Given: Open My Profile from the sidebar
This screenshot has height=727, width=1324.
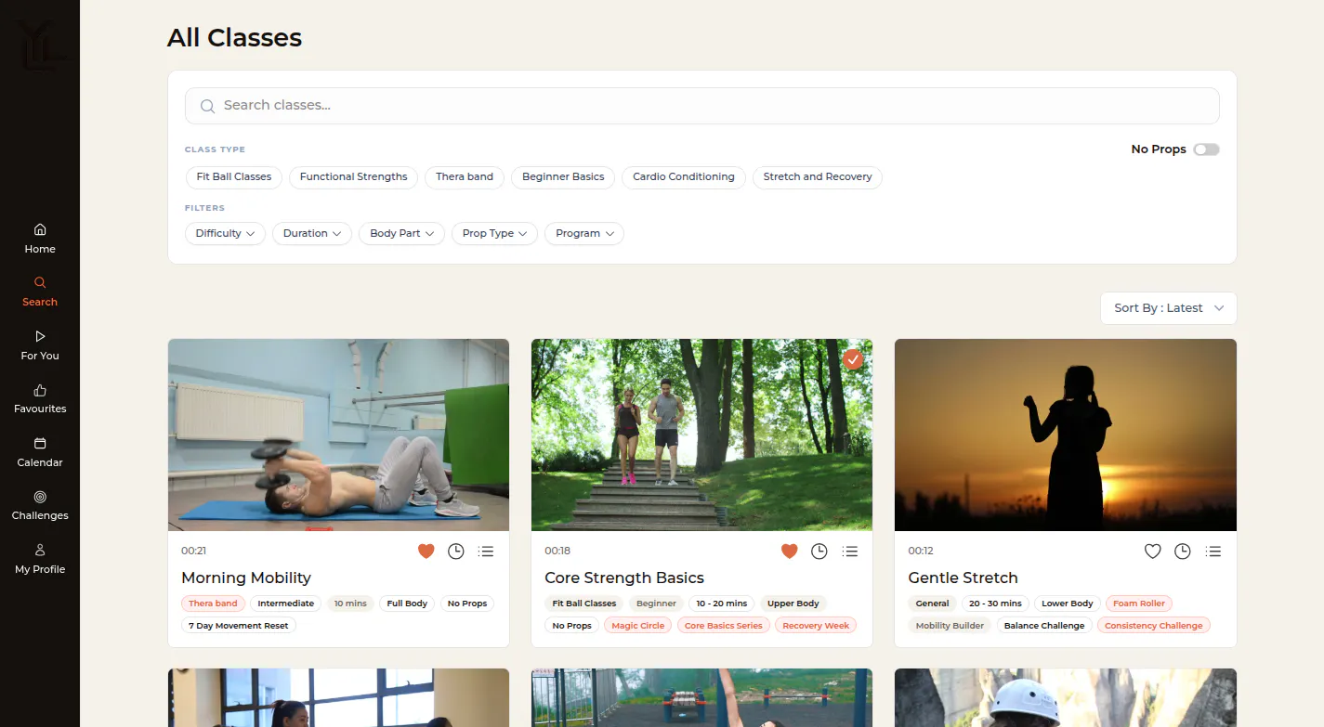Looking at the screenshot, I should (x=40, y=559).
